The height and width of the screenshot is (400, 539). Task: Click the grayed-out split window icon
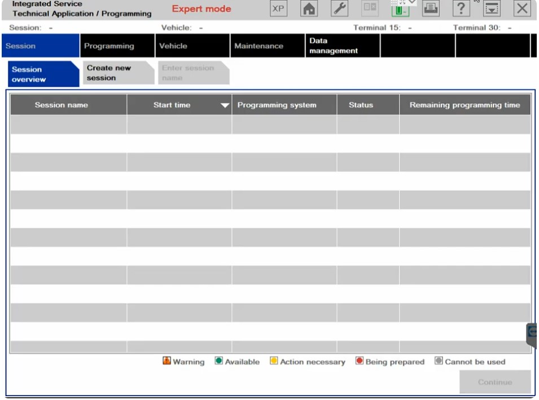point(370,9)
